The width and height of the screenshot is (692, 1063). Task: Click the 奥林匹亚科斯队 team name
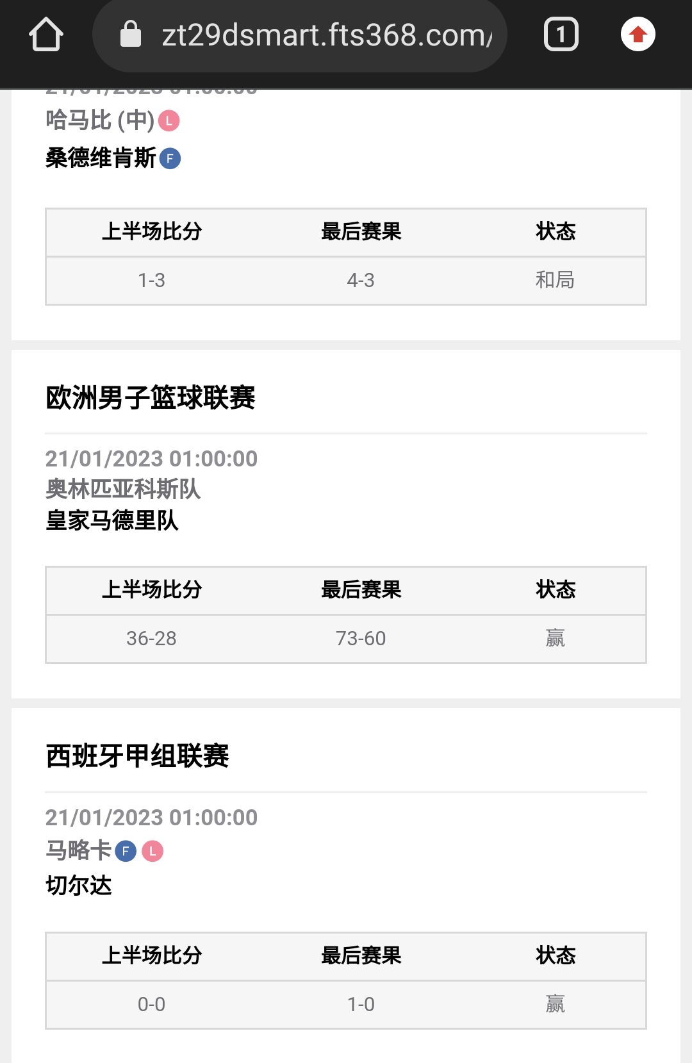(123, 490)
